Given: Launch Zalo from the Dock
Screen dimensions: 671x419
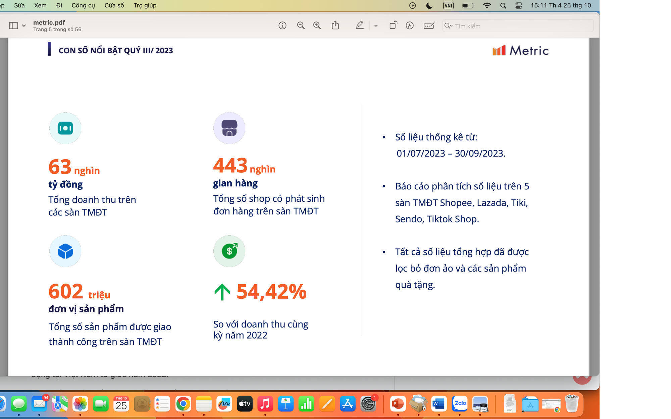Looking at the screenshot, I should pos(460,404).
